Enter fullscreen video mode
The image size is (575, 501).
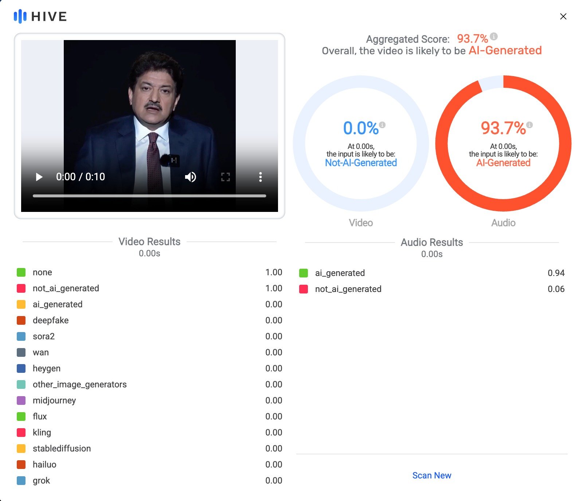[x=226, y=177]
